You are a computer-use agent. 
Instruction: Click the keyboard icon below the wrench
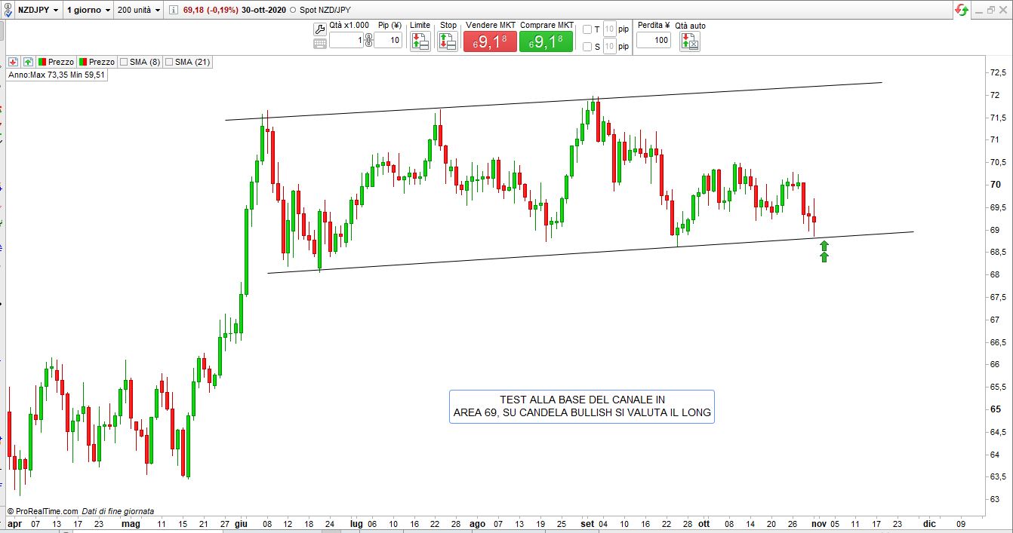(319, 43)
